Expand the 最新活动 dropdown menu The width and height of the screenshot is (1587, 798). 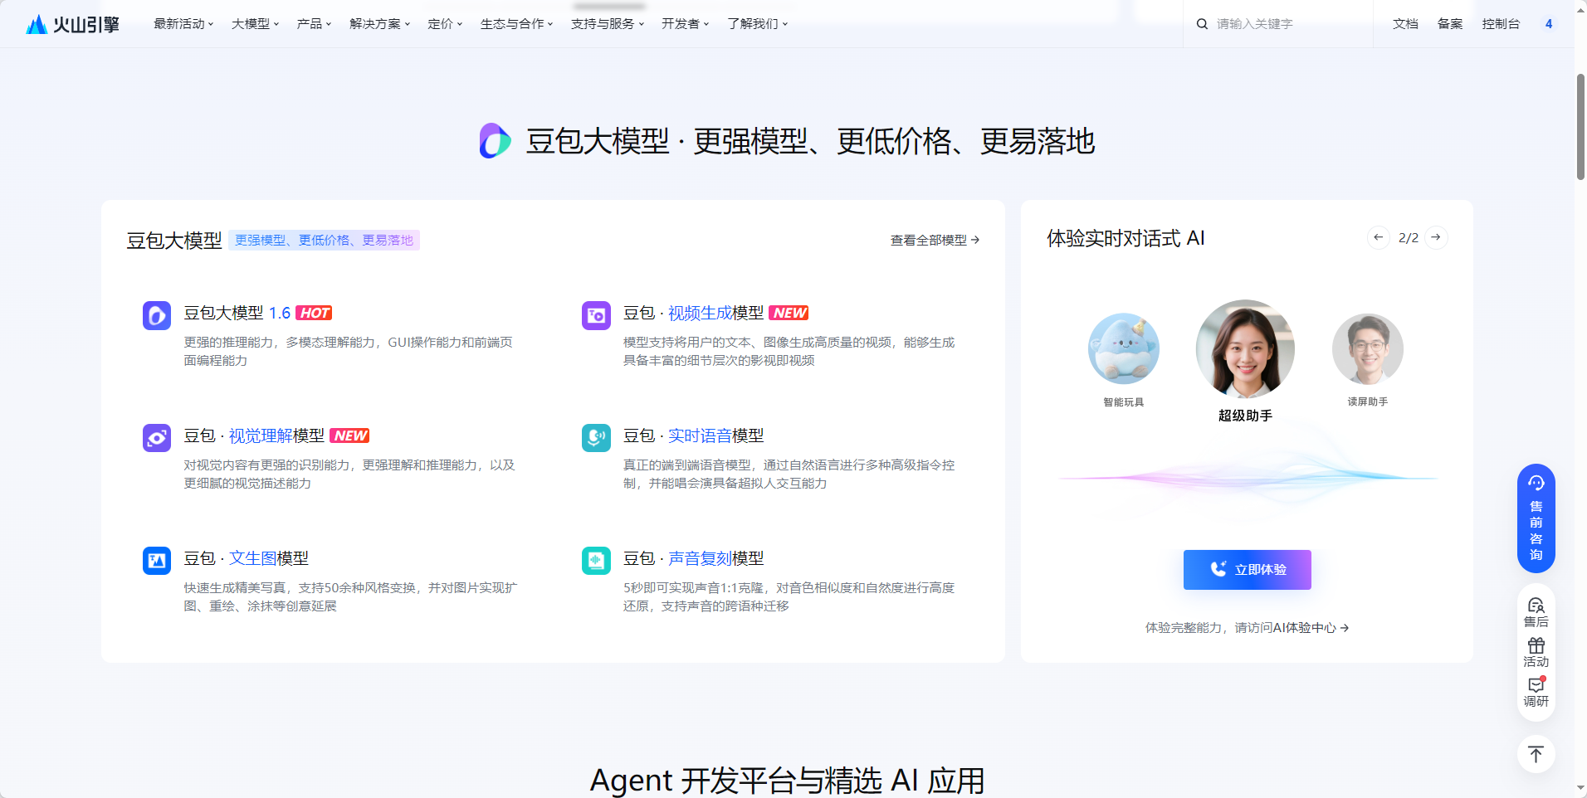tap(183, 24)
